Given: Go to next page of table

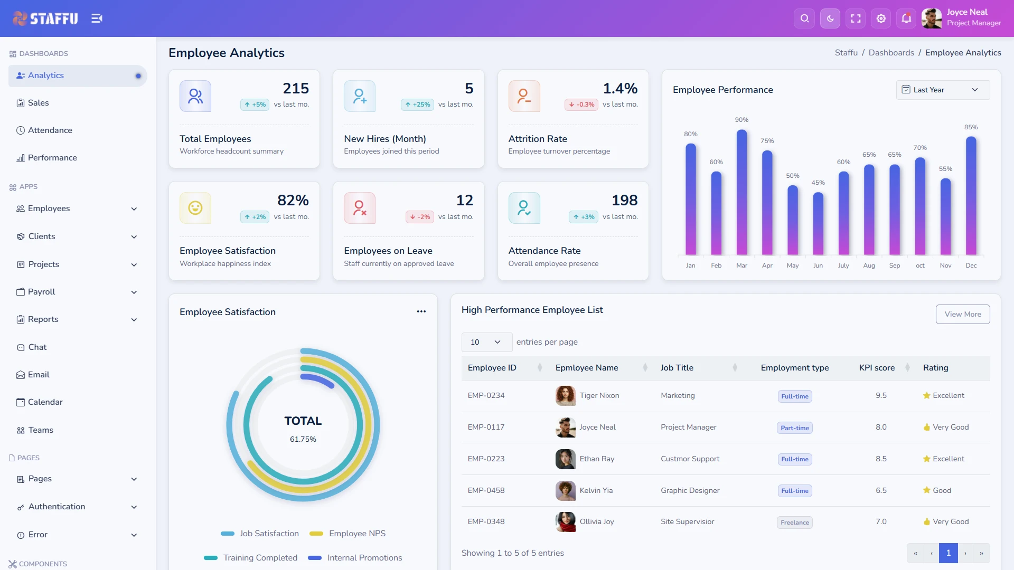Looking at the screenshot, I should (x=965, y=553).
